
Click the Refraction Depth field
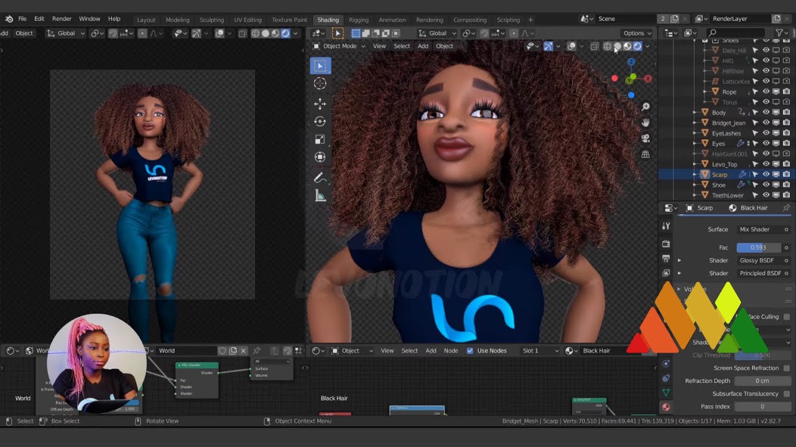click(x=762, y=381)
